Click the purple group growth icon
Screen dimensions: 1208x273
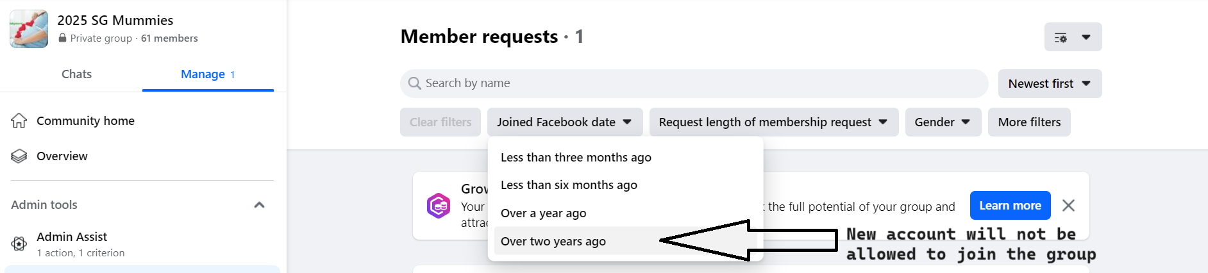click(x=439, y=206)
